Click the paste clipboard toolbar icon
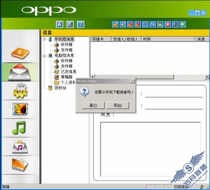 160,24
